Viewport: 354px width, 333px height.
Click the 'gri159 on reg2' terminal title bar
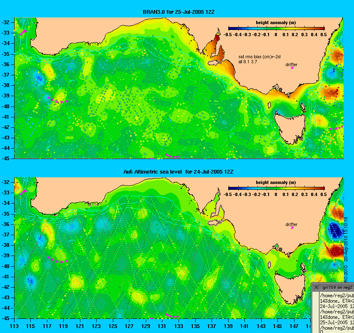333,287
